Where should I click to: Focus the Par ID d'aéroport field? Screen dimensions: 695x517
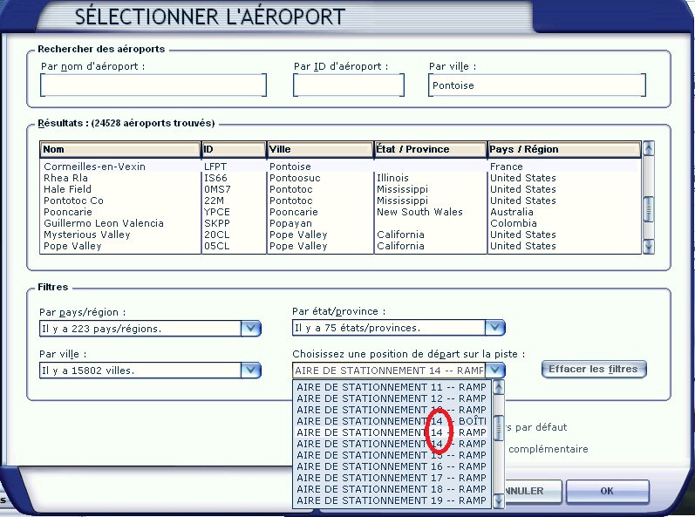coord(349,85)
